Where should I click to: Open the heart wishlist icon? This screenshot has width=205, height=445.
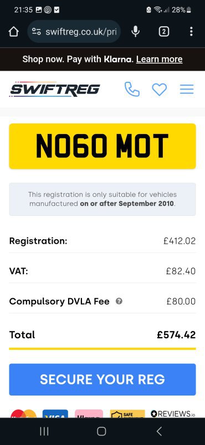point(160,90)
